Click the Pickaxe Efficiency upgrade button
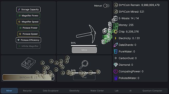This screenshot has width=169, height=94. [x=28, y=40]
